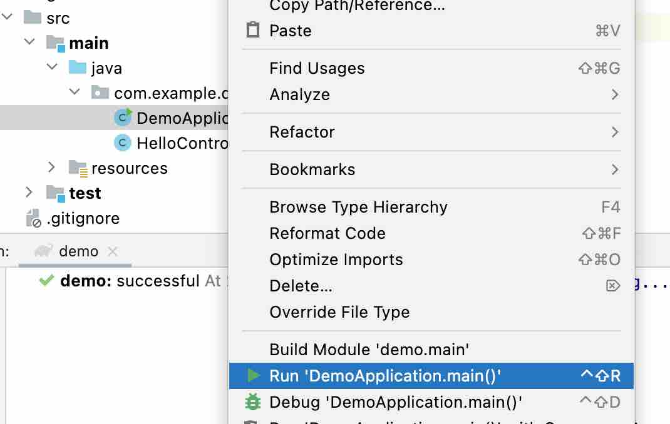This screenshot has height=424, width=670.
Task: Select Find Usages from context menu
Action: pos(431,68)
